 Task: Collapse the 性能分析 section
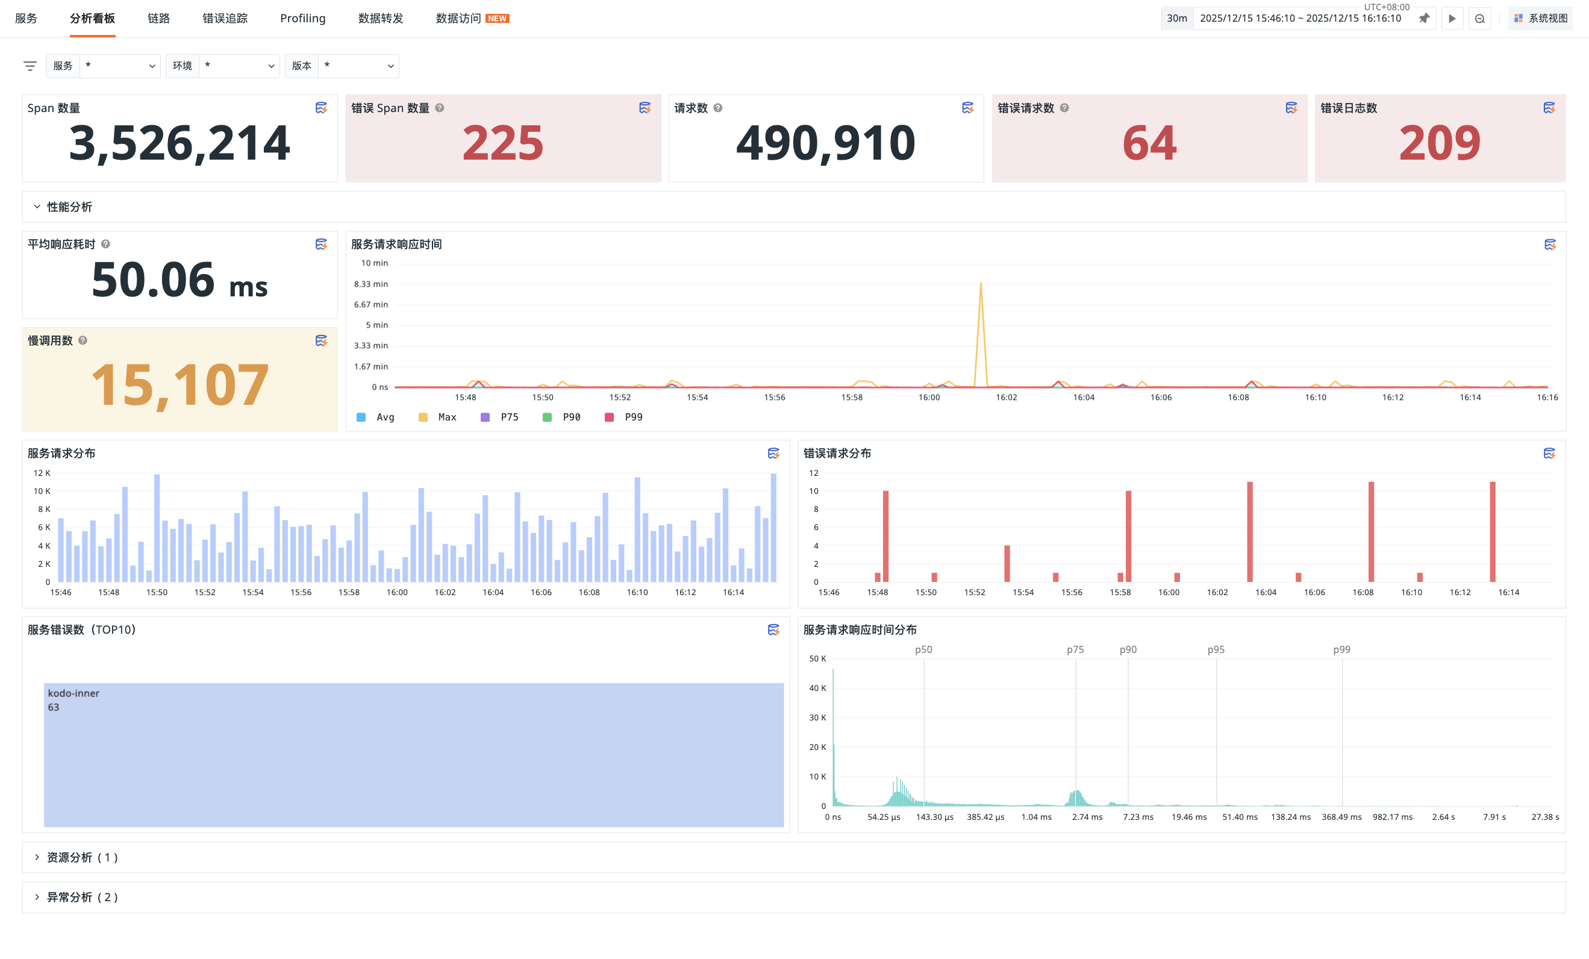63,207
